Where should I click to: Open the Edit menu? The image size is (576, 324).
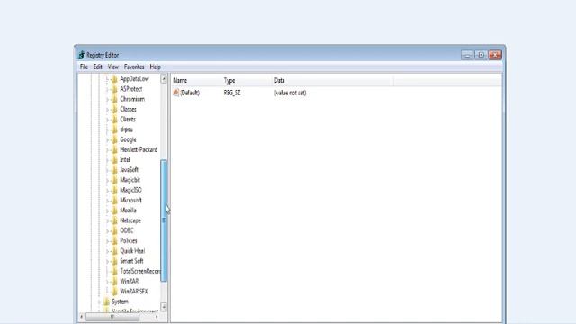98,67
